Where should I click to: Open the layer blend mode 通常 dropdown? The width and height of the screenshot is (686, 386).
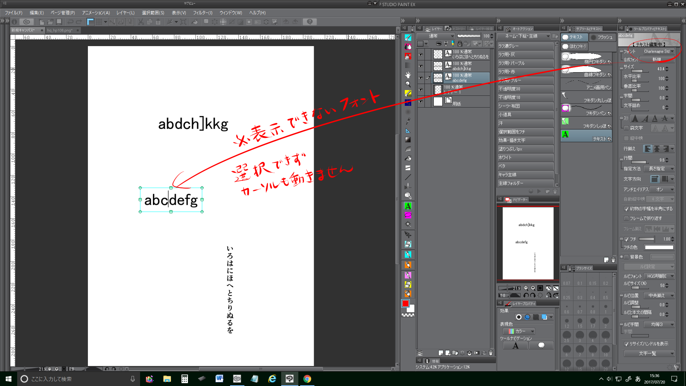coord(436,36)
